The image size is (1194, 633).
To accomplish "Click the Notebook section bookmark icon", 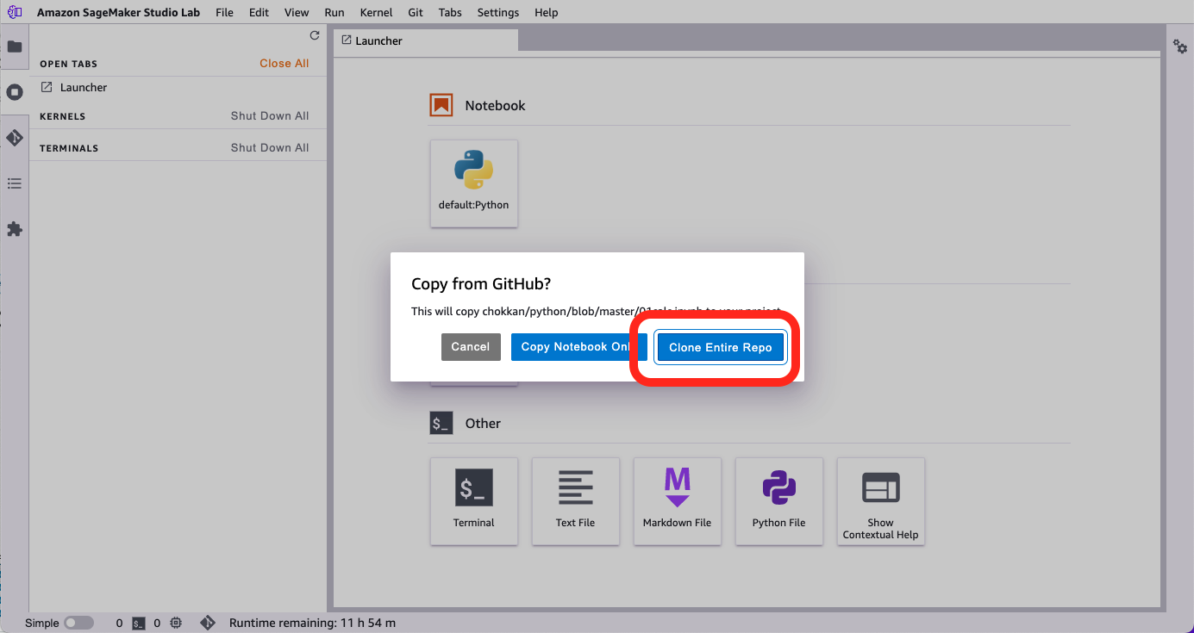I will coord(441,105).
